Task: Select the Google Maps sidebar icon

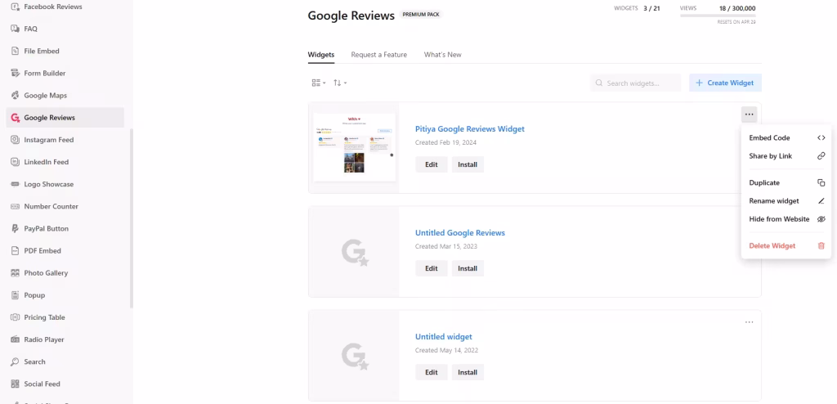Action: click(15, 96)
